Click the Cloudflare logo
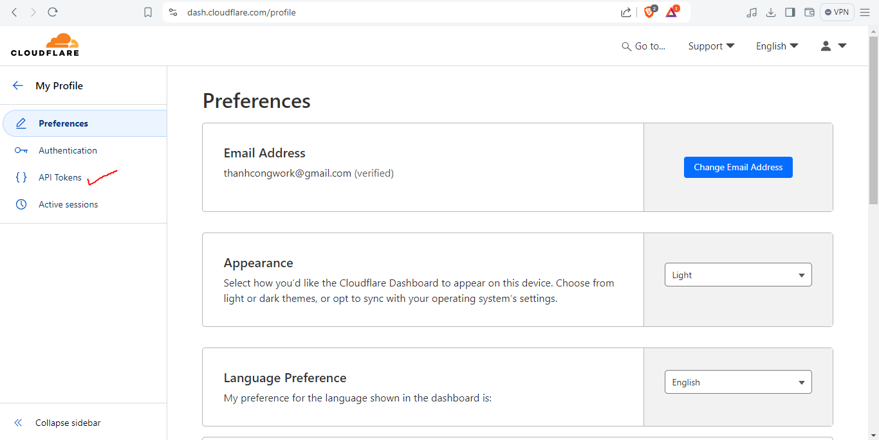The height and width of the screenshot is (440, 879). click(x=45, y=45)
